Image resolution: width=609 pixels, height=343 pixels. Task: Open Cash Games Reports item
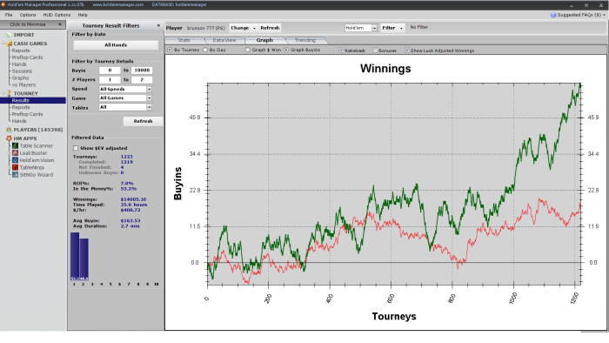(21, 50)
